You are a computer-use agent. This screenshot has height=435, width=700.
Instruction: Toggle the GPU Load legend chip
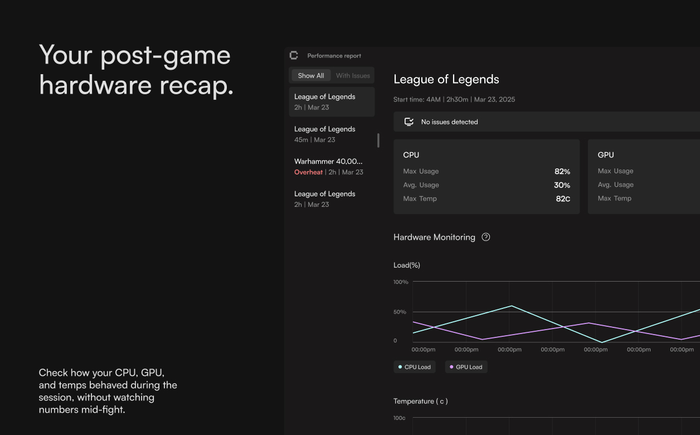[466, 367]
